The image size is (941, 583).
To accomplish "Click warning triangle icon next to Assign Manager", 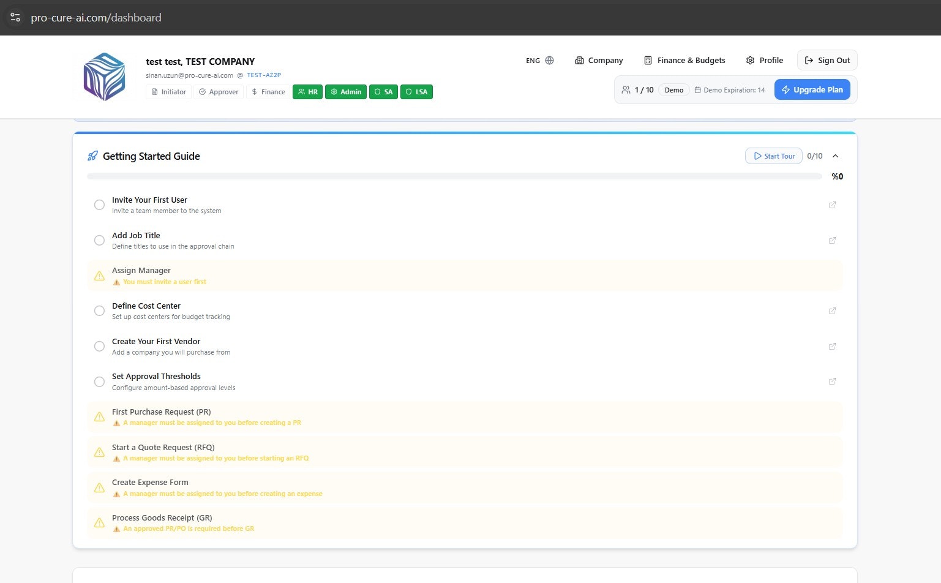I will (99, 276).
